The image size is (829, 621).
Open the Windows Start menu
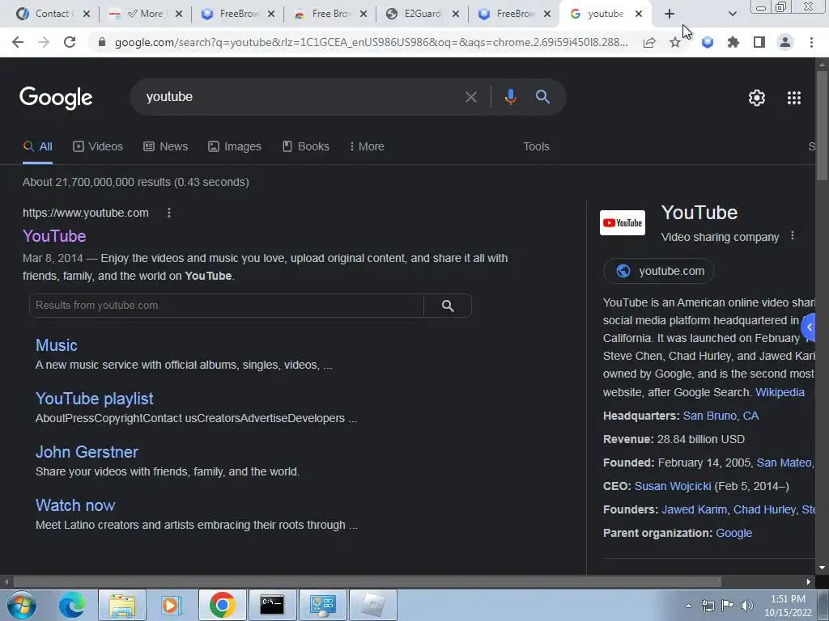21,605
